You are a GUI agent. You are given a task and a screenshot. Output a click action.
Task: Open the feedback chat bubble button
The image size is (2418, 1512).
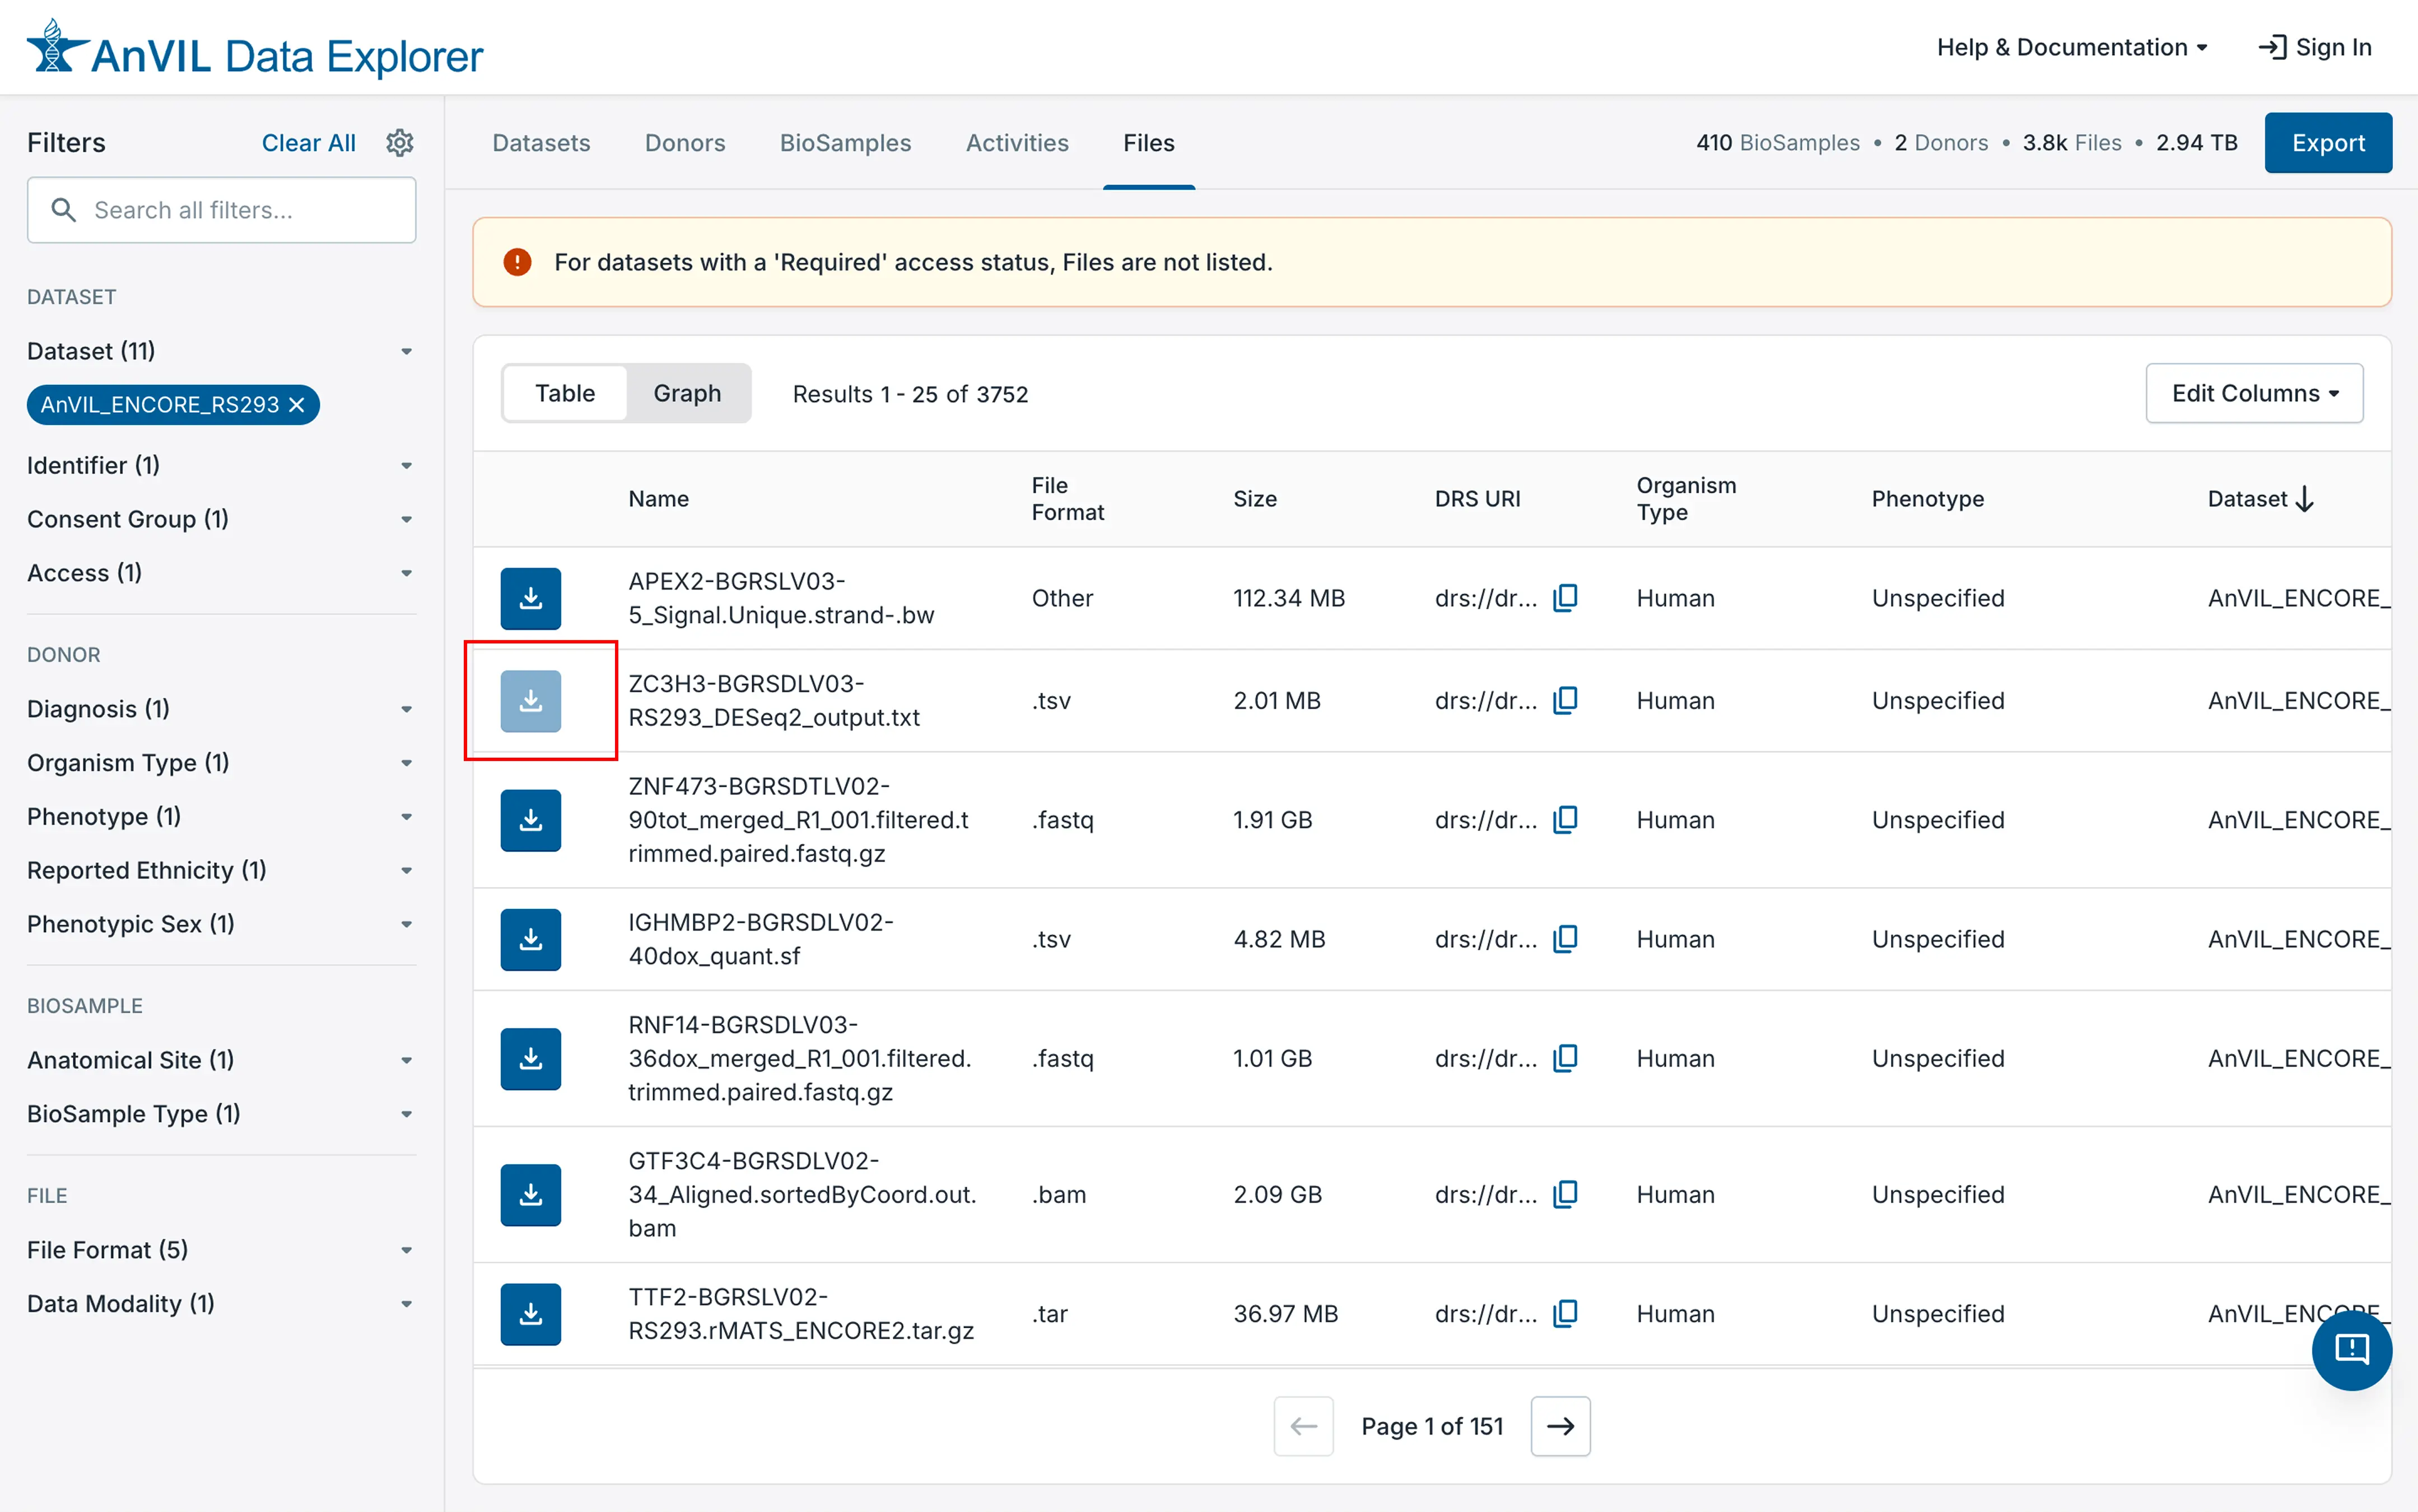pyautogui.click(x=2351, y=1349)
